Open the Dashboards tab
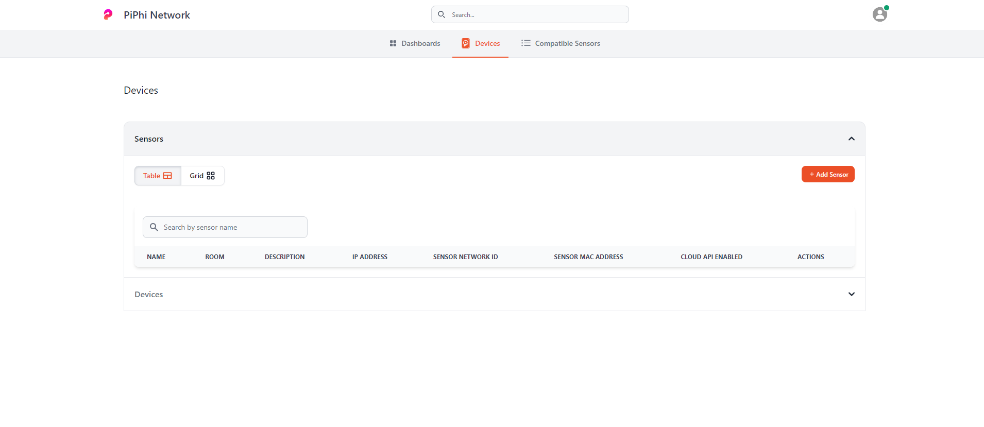This screenshot has height=427, width=984. 415,43
